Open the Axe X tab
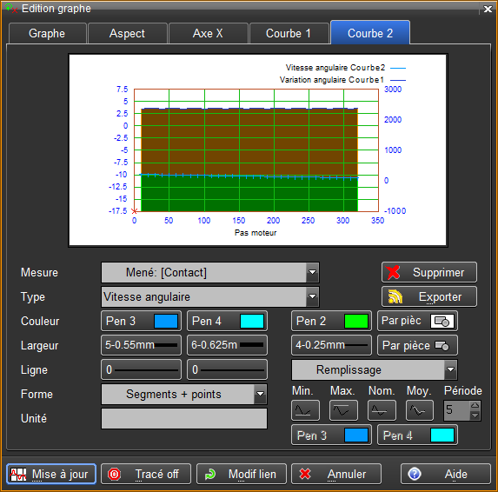498x492 pixels. click(208, 33)
